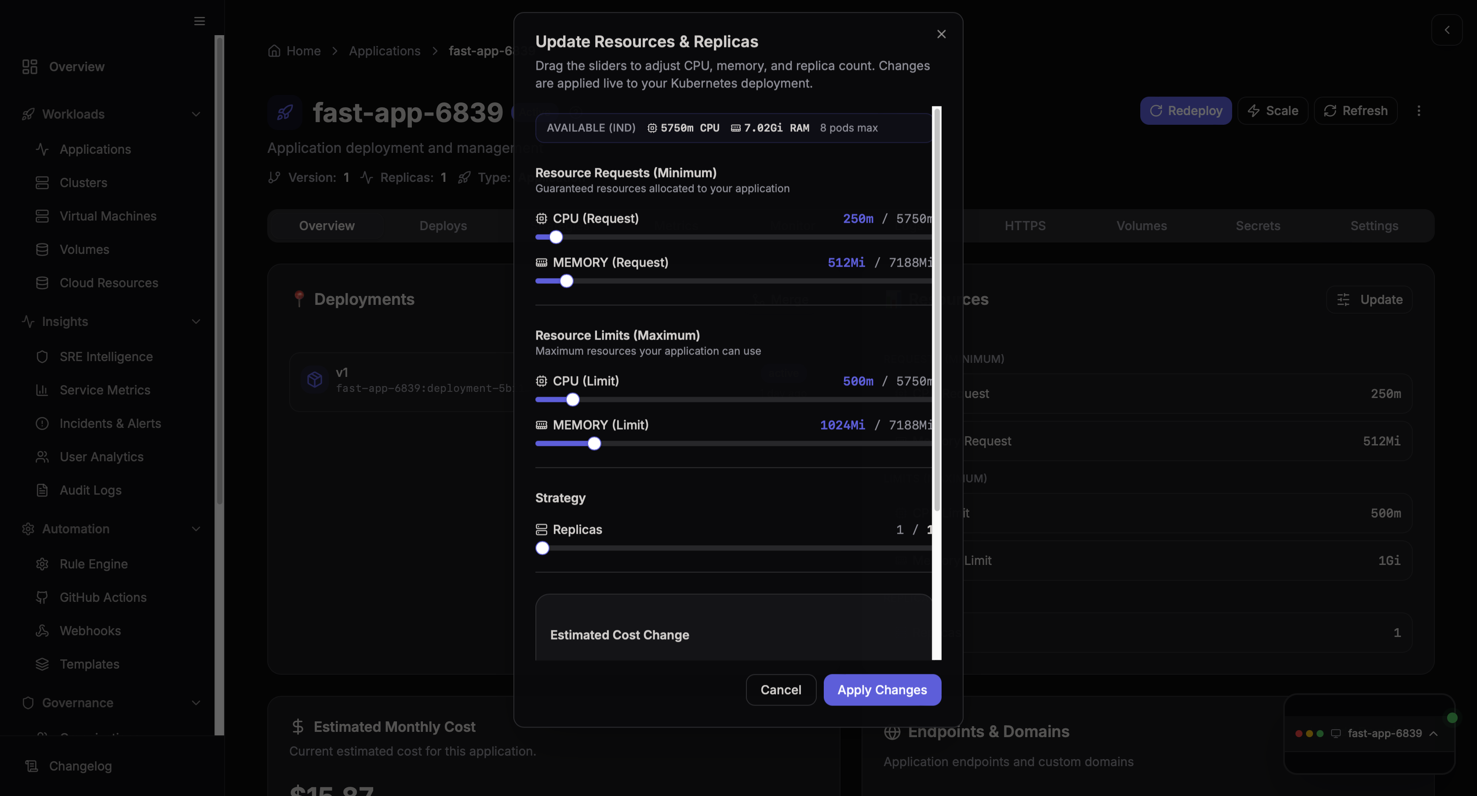Viewport: 1477px width, 796px height.
Task: Collapse the Workloads sidebar section
Action: click(196, 114)
